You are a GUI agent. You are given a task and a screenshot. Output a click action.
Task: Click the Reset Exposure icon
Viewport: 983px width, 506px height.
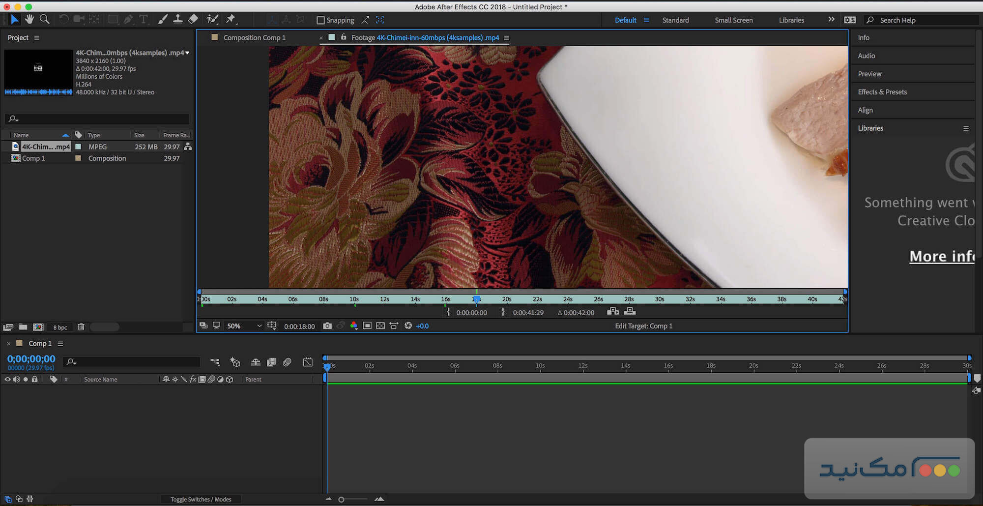(x=408, y=326)
